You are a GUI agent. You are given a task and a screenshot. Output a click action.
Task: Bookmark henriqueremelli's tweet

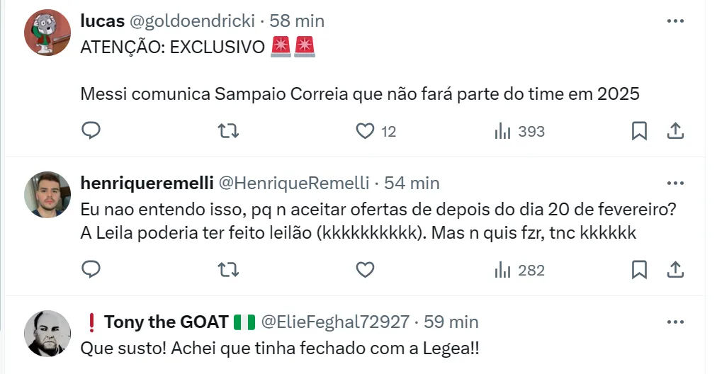[639, 270]
